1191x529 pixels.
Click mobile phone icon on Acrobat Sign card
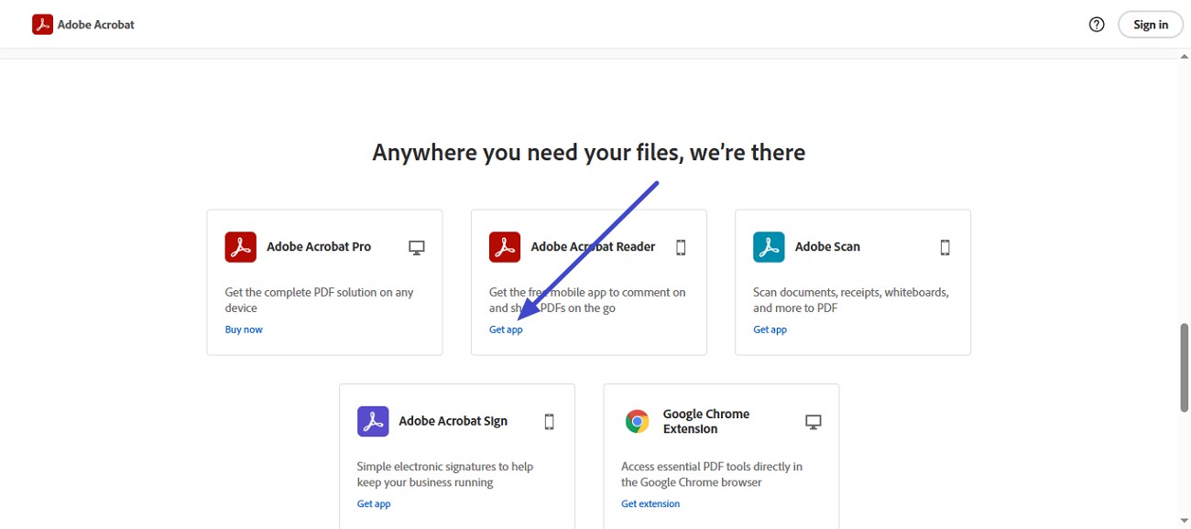pyautogui.click(x=550, y=422)
